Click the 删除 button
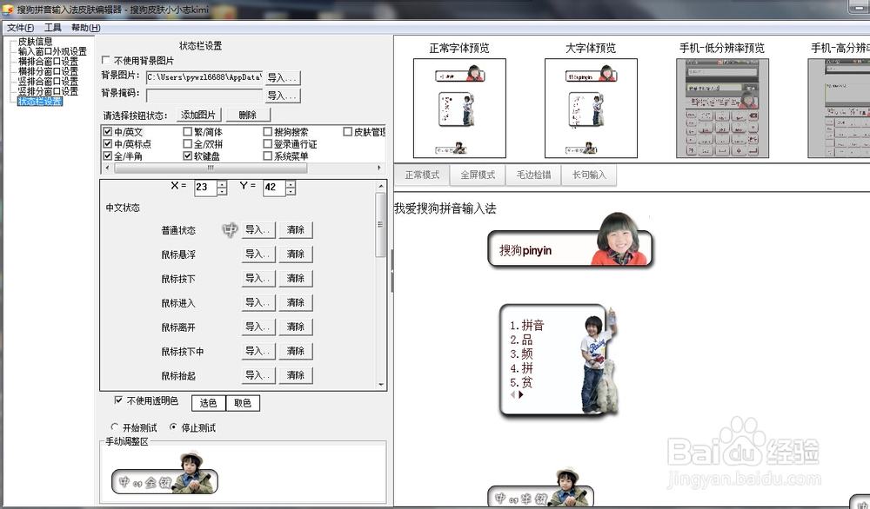This screenshot has height=509, width=870. [248, 115]
